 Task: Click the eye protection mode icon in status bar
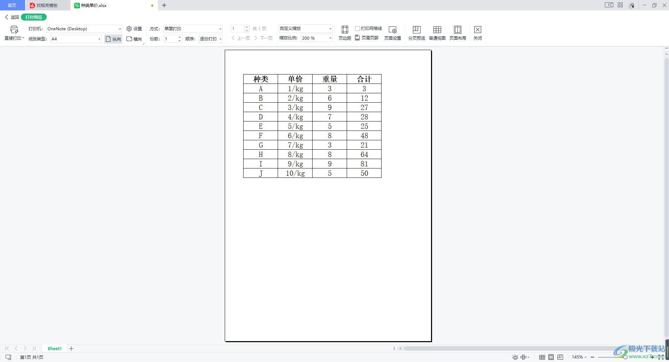tap(515, 357)
